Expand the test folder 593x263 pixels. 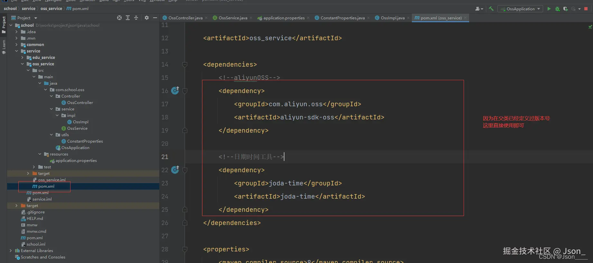point(34,167)
